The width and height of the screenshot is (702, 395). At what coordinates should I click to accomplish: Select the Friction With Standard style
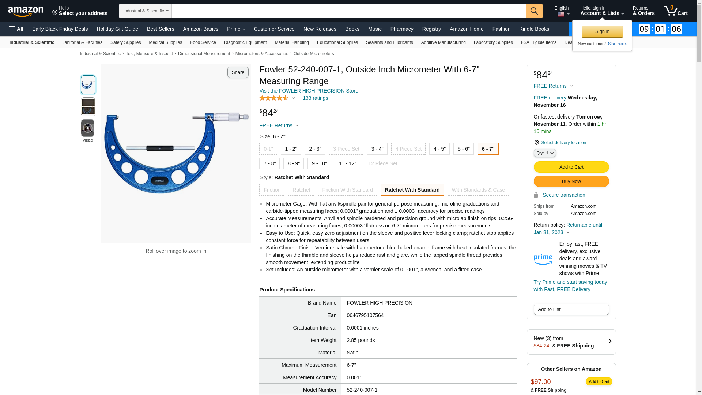point(347,190)
